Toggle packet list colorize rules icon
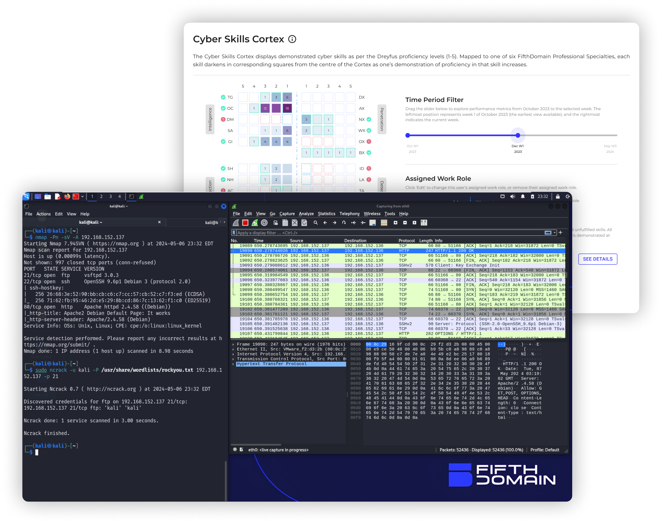Screen dimensions: 662x524 (384, 223)
